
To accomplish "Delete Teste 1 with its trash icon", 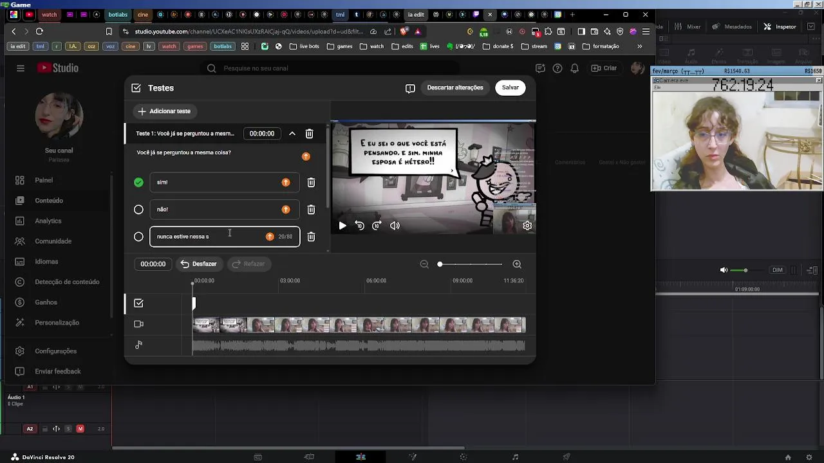I will tap(309, 134).
